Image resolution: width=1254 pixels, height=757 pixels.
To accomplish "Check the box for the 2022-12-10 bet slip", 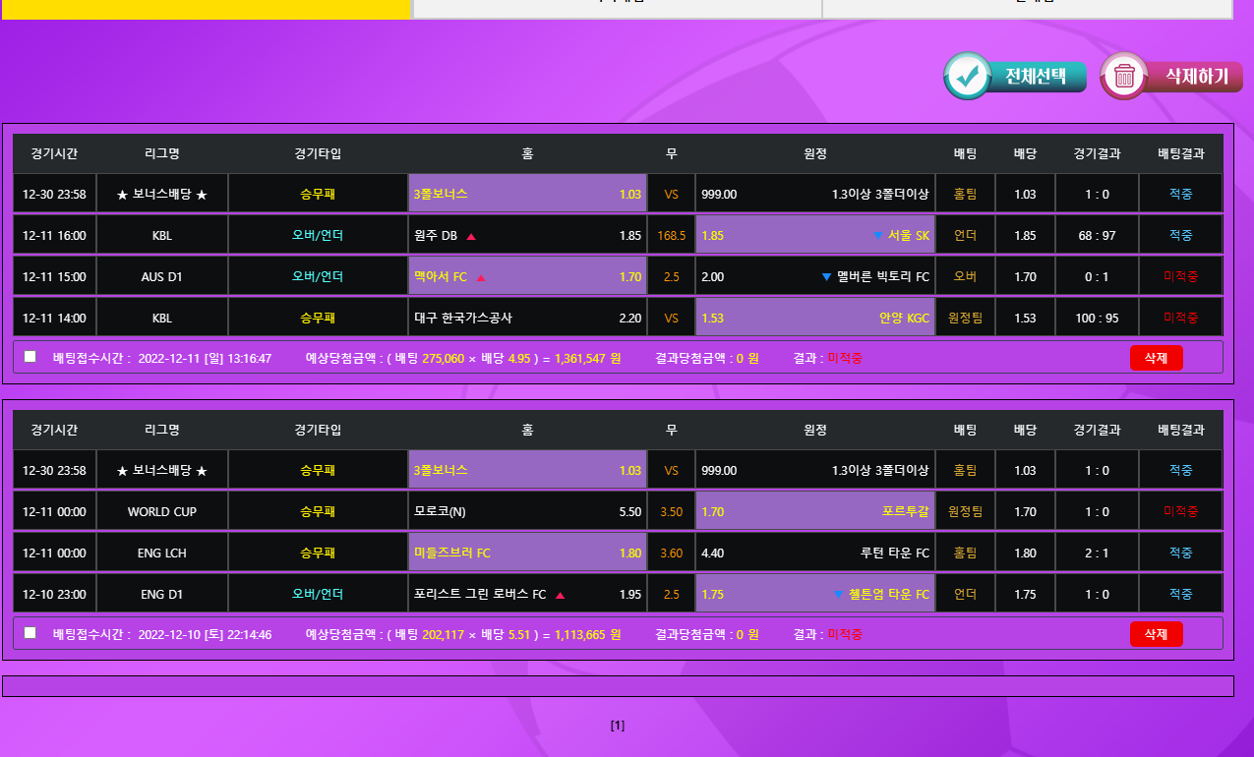I will [30, 633].
